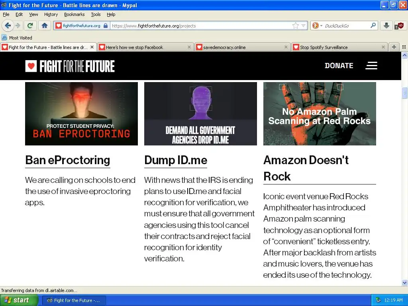Go back with the Back arrow button
The image size is (408, 306).
tap(8, 25)
